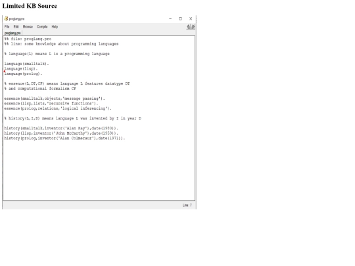Click the essence(smalltalk,objects,'message passing') fact

click(x=55, y=99)
